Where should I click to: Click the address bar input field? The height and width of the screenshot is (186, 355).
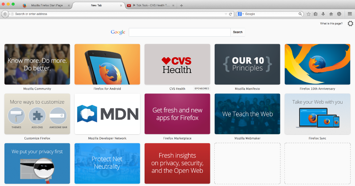click(118, 14)
